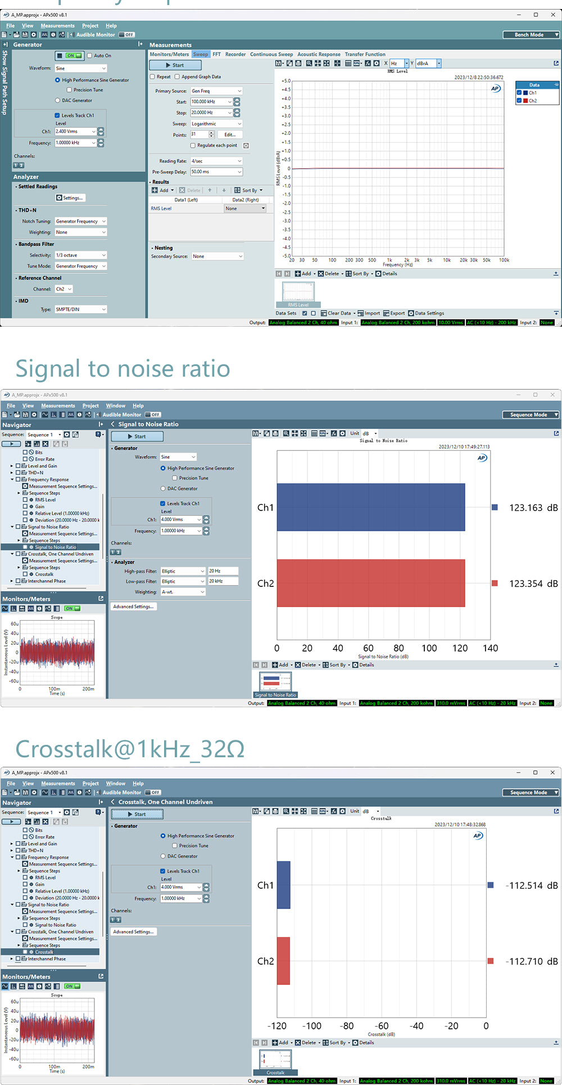Open the Sweep type Logarithmic dropdown

(216, 124)
